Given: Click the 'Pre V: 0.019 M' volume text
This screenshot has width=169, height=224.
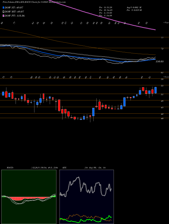Looking at the screenshot, I should click(134, 10).
